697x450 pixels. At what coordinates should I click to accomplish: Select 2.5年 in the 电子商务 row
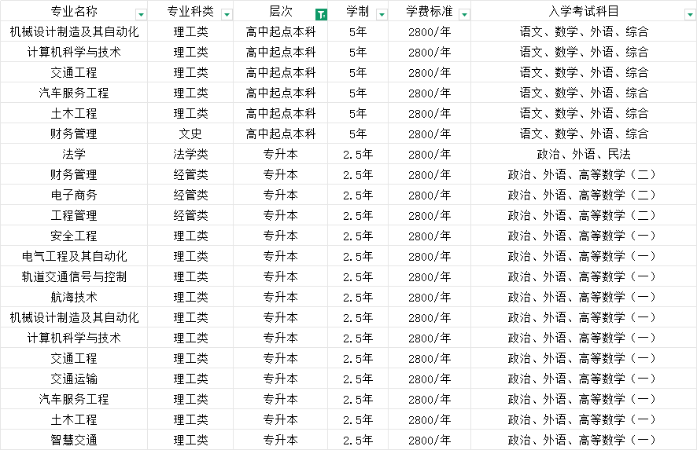(358, 195)
